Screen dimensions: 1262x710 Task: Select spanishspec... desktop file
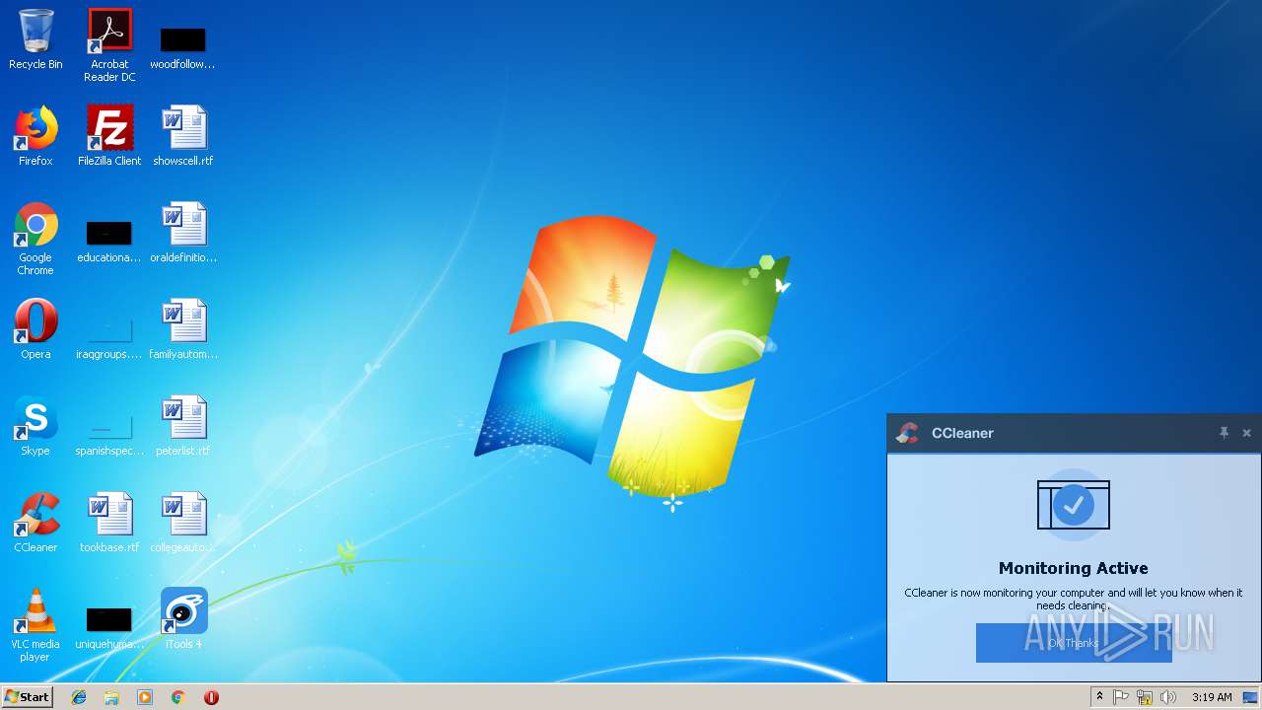pyautogui.click(x=109, y=434)
